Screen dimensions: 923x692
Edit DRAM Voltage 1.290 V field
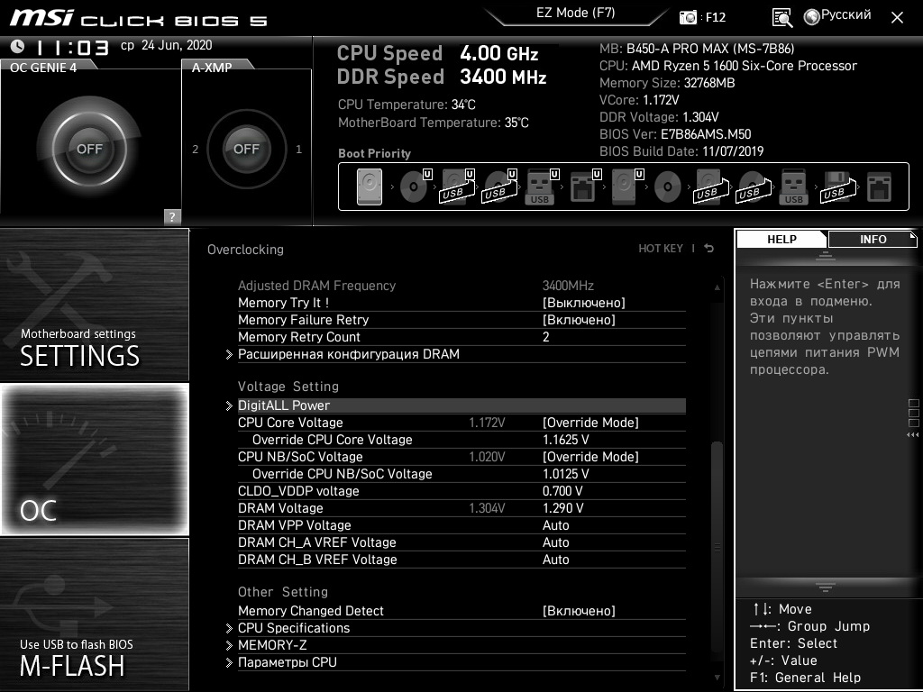[562, 508]
